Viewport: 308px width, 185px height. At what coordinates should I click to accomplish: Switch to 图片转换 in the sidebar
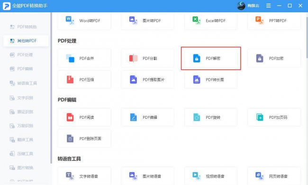(x=26, y=167)
